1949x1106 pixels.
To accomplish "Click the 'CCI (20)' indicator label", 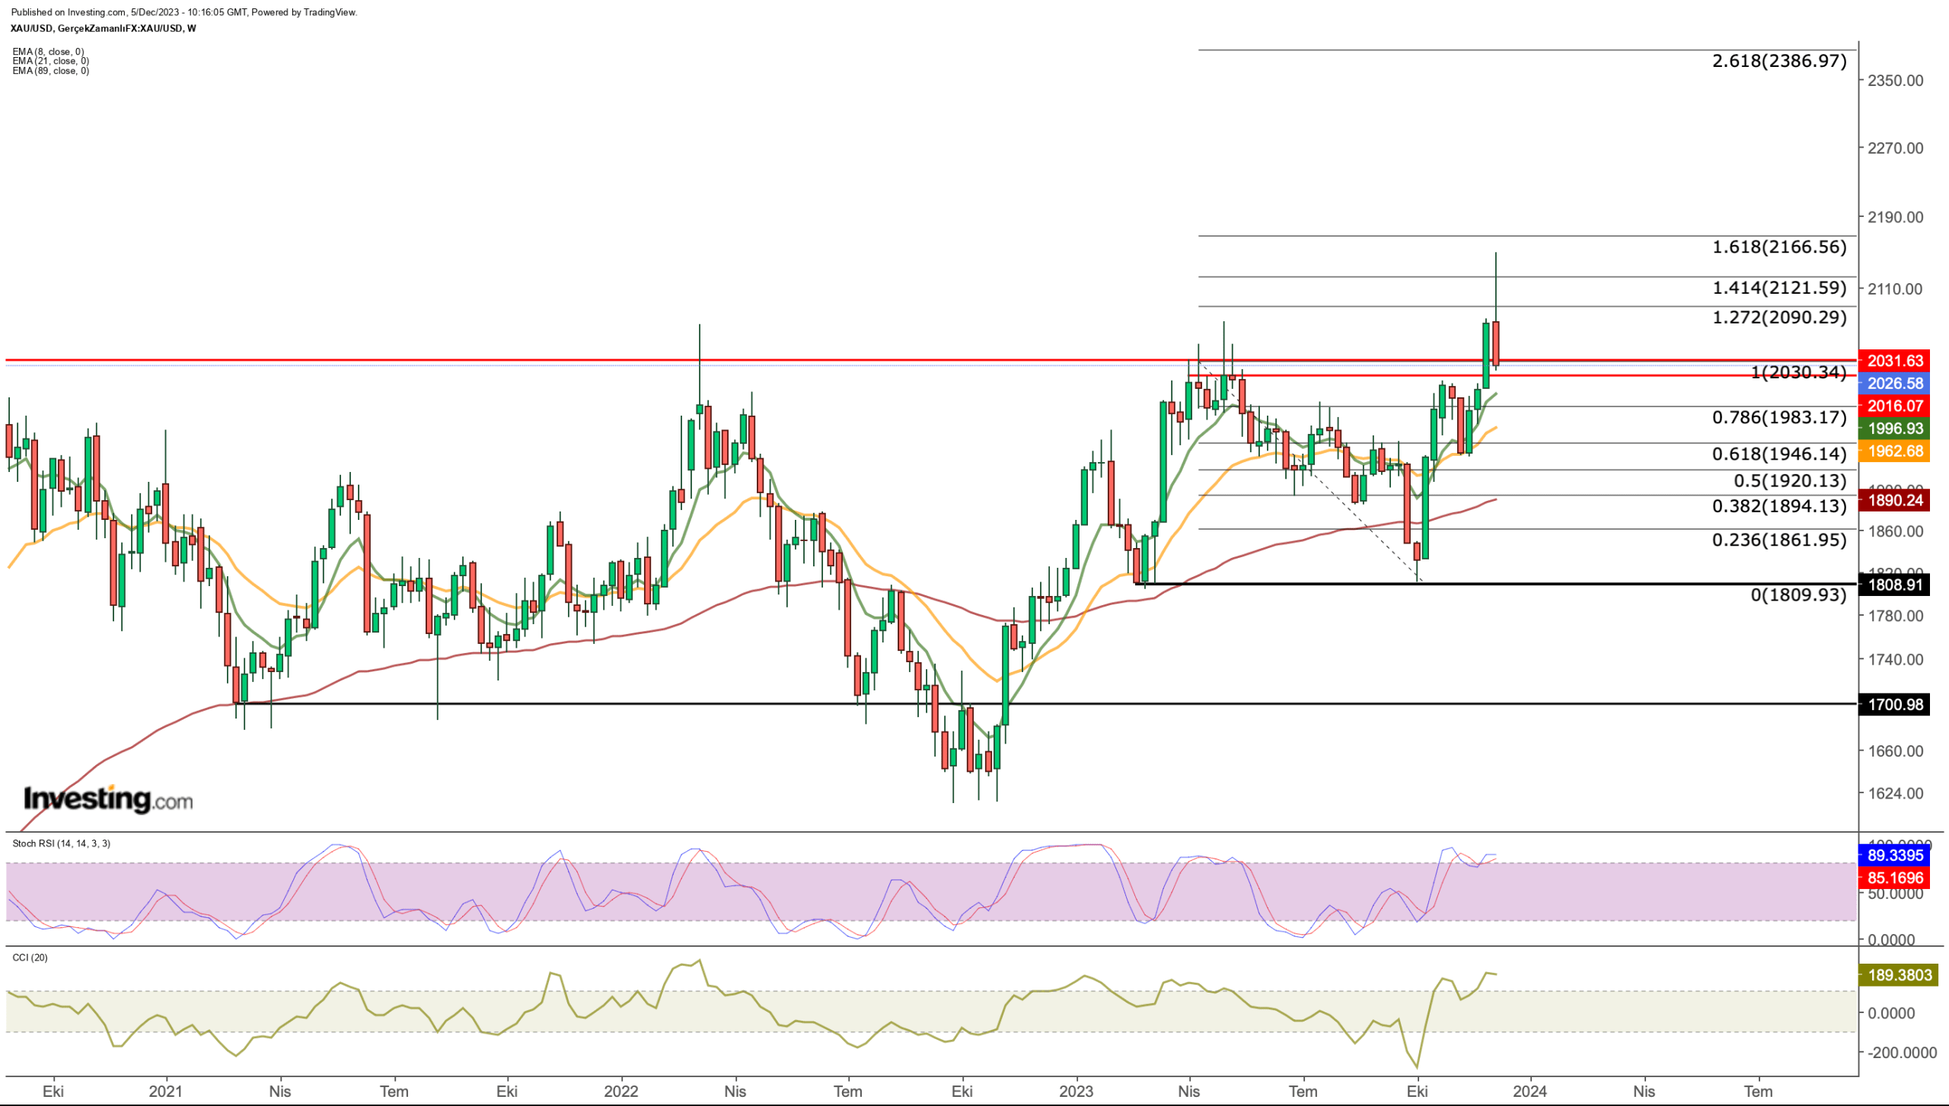I will click(x=30, y=958).
